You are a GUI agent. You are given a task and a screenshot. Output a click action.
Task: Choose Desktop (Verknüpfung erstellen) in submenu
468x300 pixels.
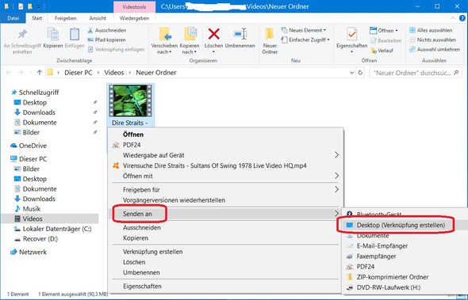tap(401, 226)
